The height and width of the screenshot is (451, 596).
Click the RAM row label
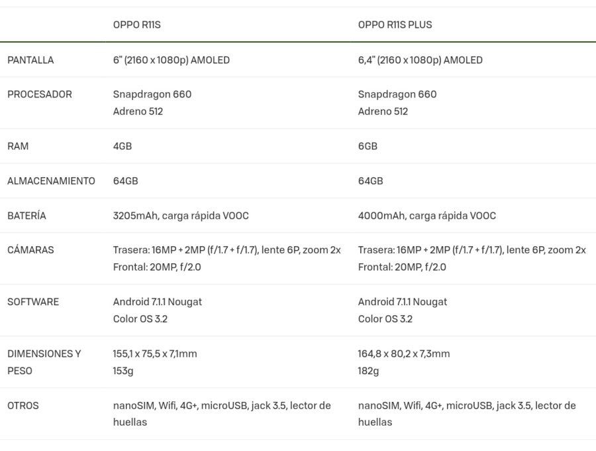tap(18, 146)
